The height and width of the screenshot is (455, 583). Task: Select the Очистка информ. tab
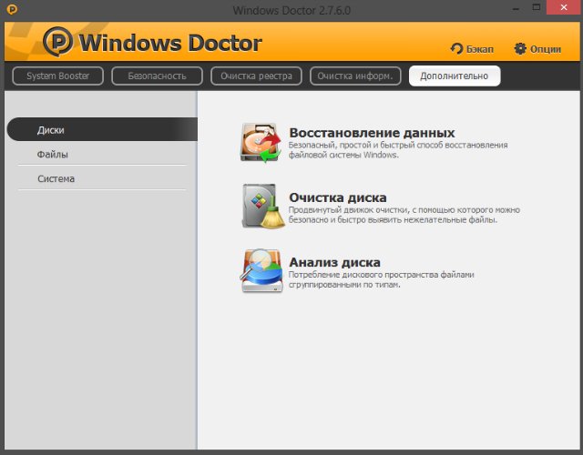355,76
